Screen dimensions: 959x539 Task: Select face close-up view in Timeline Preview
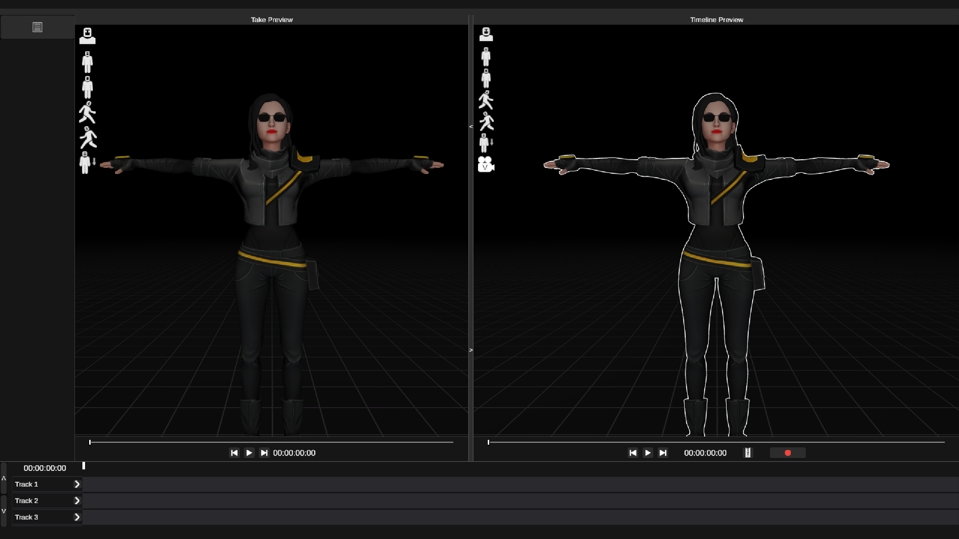point(486,34)
